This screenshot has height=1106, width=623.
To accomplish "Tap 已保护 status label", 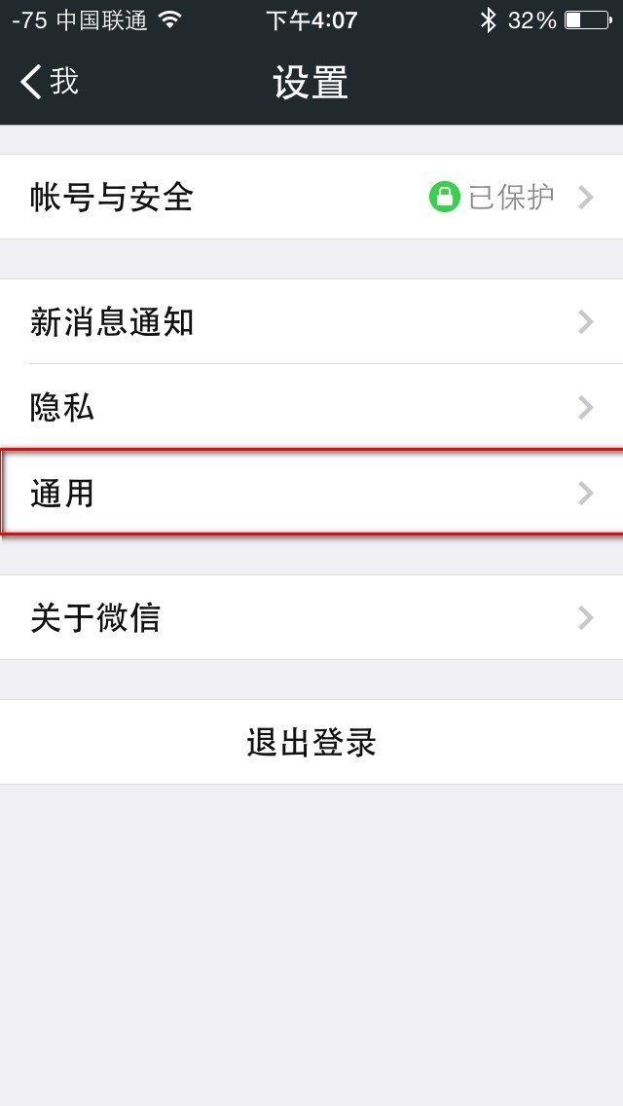I will [511, 198].
